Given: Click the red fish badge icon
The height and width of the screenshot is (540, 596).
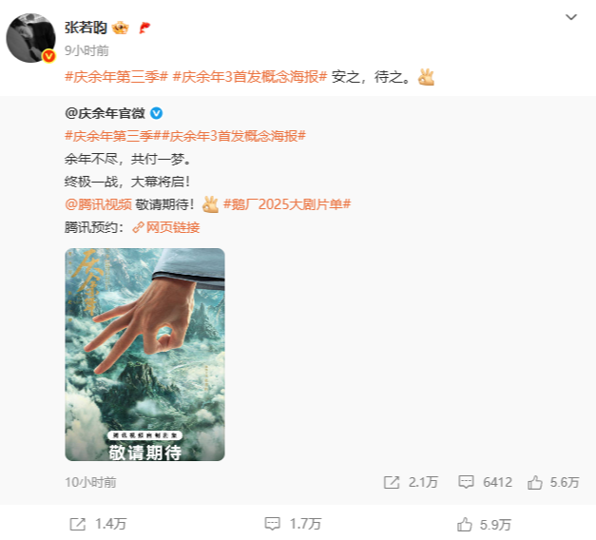Looking at the screenshot, I should point(144,28).
